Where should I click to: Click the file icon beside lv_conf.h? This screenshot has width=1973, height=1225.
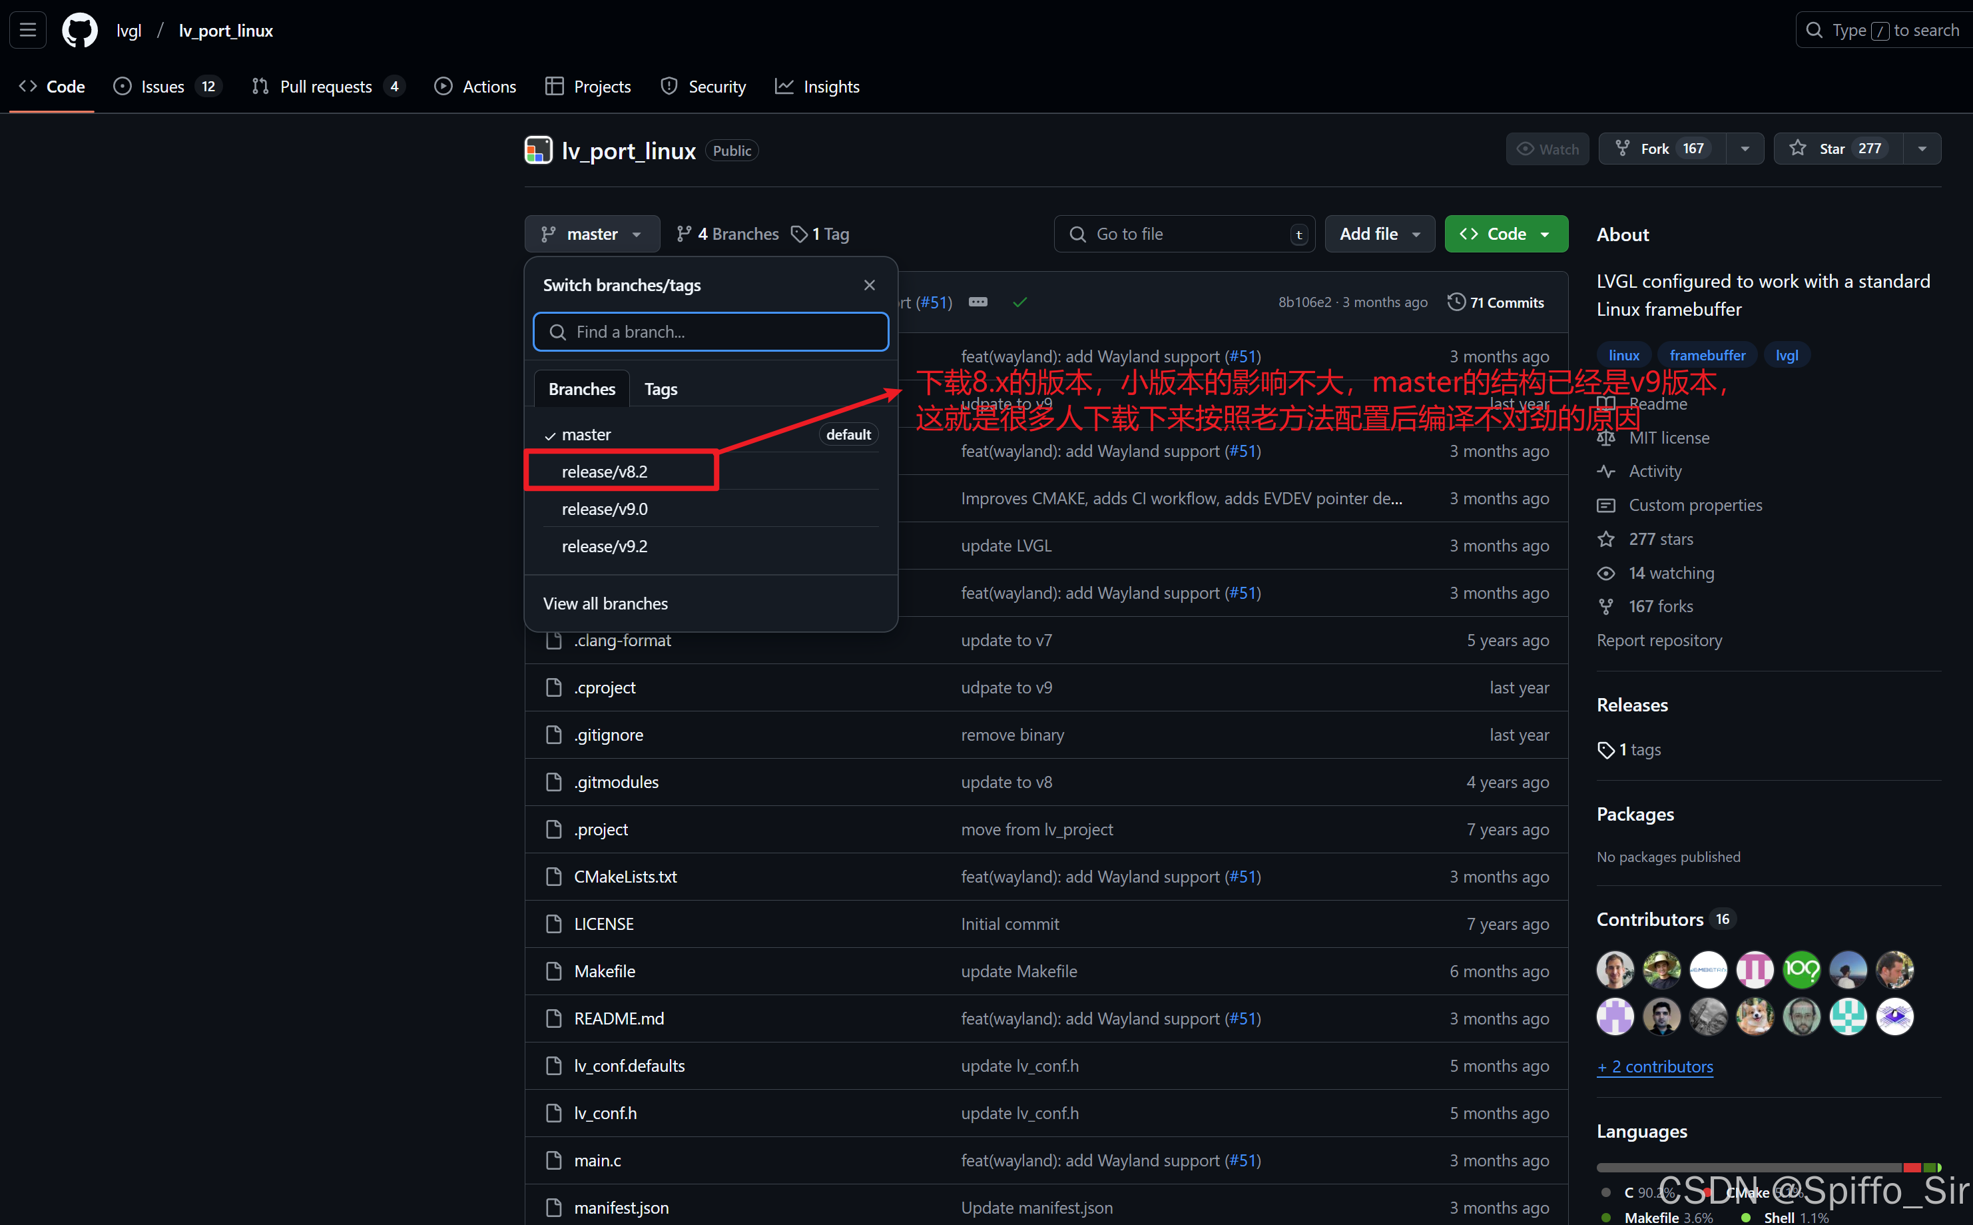(554, 1113)
